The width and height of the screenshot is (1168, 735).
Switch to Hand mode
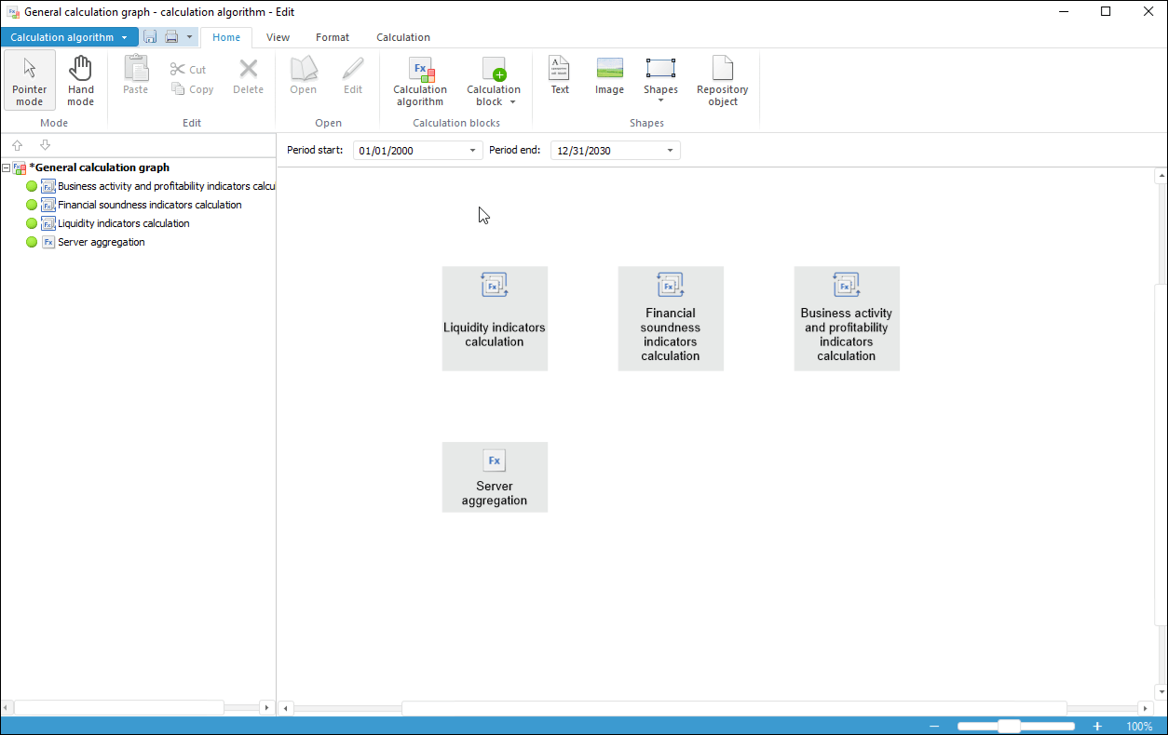coord(81,80)
